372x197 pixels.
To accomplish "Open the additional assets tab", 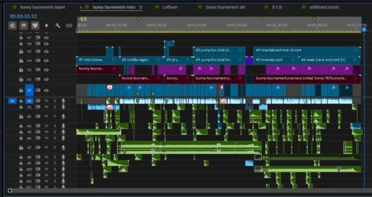I will [324, 7].
